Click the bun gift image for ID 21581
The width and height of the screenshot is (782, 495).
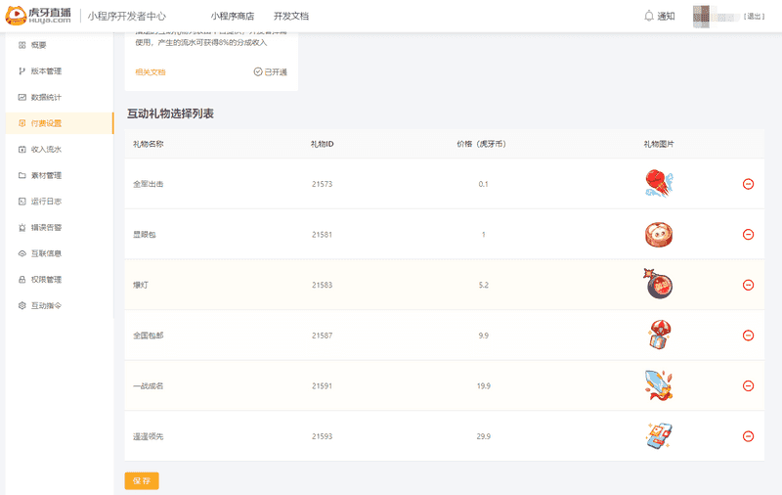click(658, 235)
